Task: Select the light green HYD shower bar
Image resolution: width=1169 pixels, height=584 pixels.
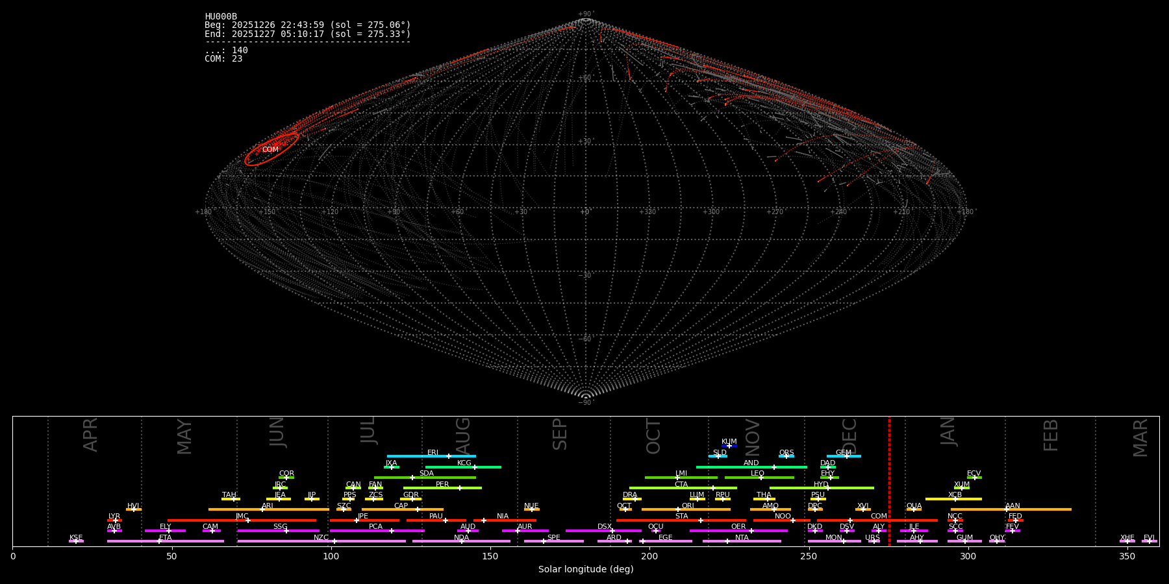Action: pos(822,488)
